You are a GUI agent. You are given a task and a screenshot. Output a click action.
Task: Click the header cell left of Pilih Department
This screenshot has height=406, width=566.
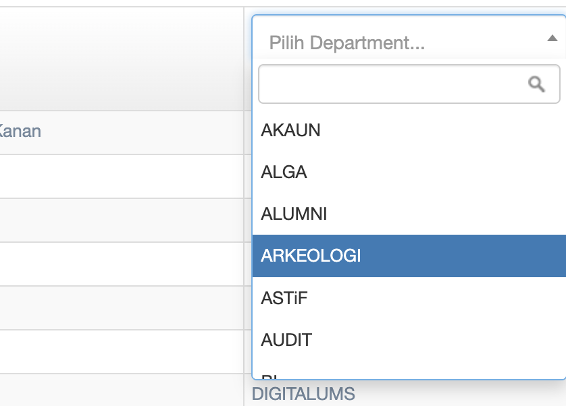point(122,59)
